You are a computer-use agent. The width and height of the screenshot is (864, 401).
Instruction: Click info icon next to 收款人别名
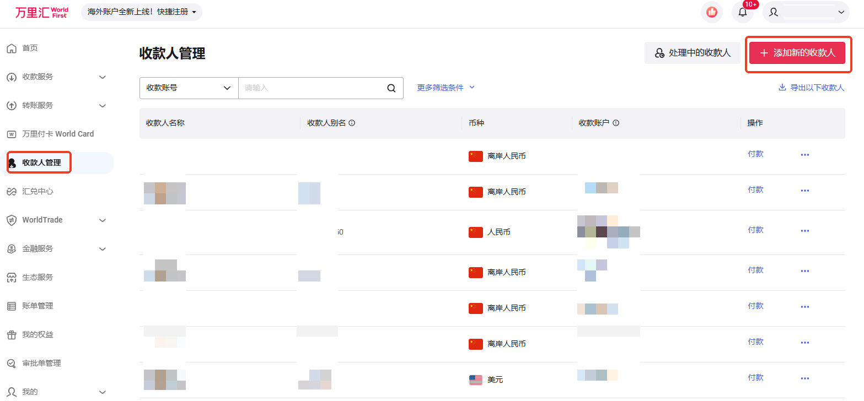coord(352,123)
